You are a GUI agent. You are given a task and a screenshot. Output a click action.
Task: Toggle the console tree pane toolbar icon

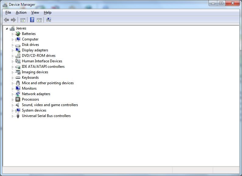[23, 20]
